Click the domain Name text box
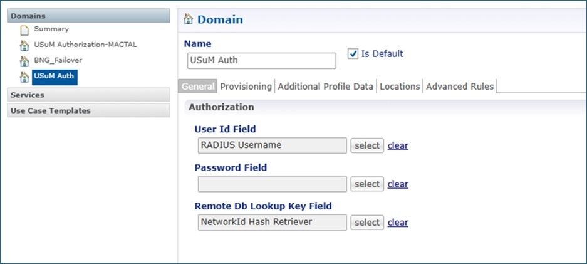Screen dimensions: 587x264 pyautogui.click(x=261, y=61)
